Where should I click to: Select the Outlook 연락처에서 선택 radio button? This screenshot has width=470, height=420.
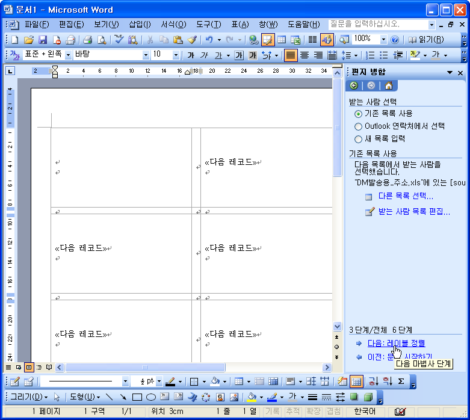pos(358,126)
